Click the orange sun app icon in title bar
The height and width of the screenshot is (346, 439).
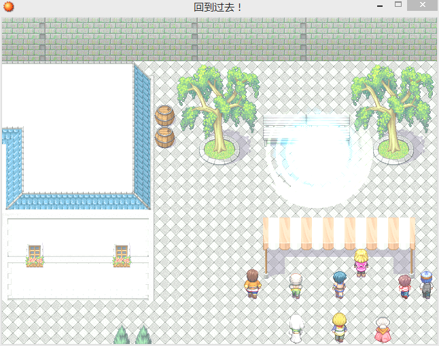8,6
